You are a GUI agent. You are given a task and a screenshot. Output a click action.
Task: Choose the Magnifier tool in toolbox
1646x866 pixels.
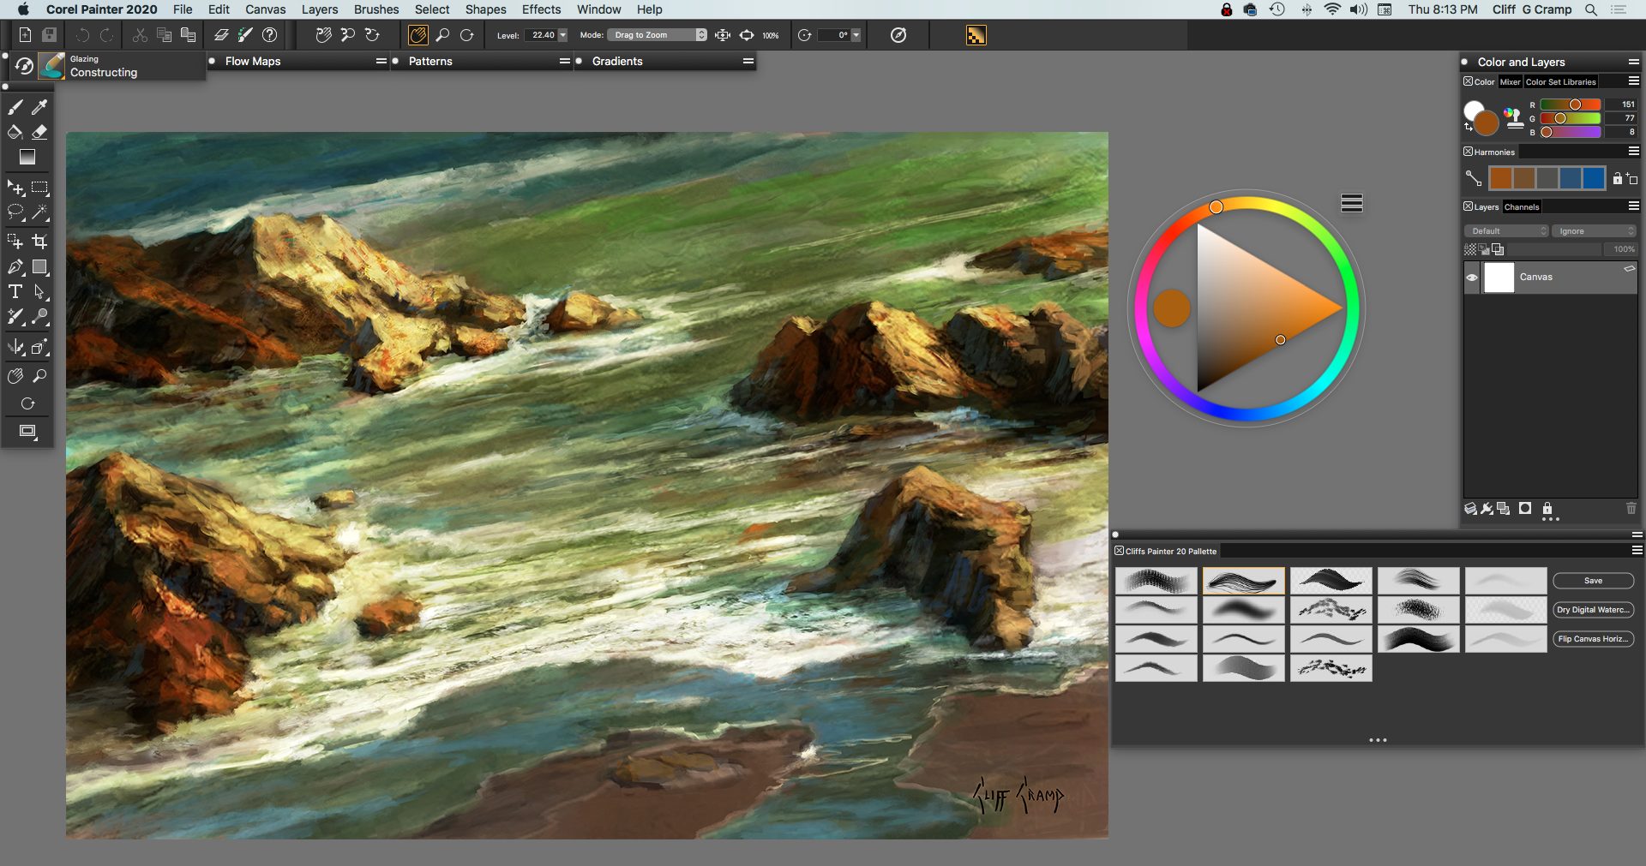(39, 376)
